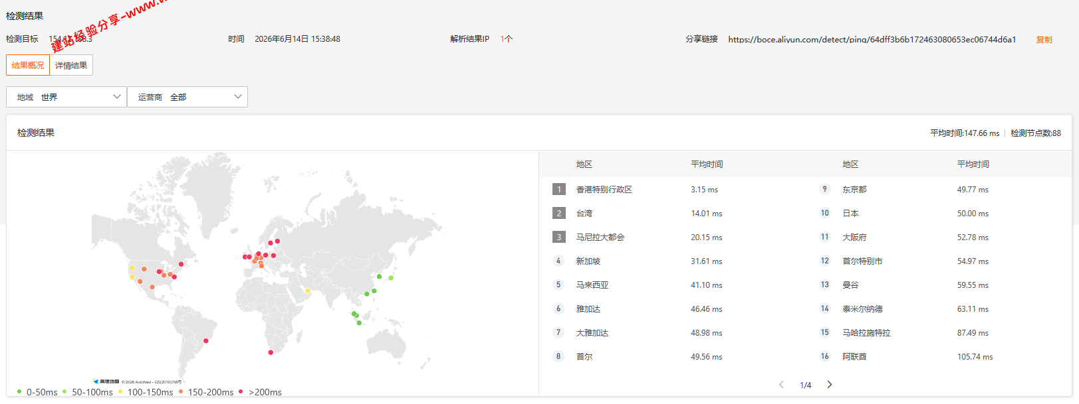Open the 运营商 全部 dropdown

pyautogui.click(x=187, y=97)
